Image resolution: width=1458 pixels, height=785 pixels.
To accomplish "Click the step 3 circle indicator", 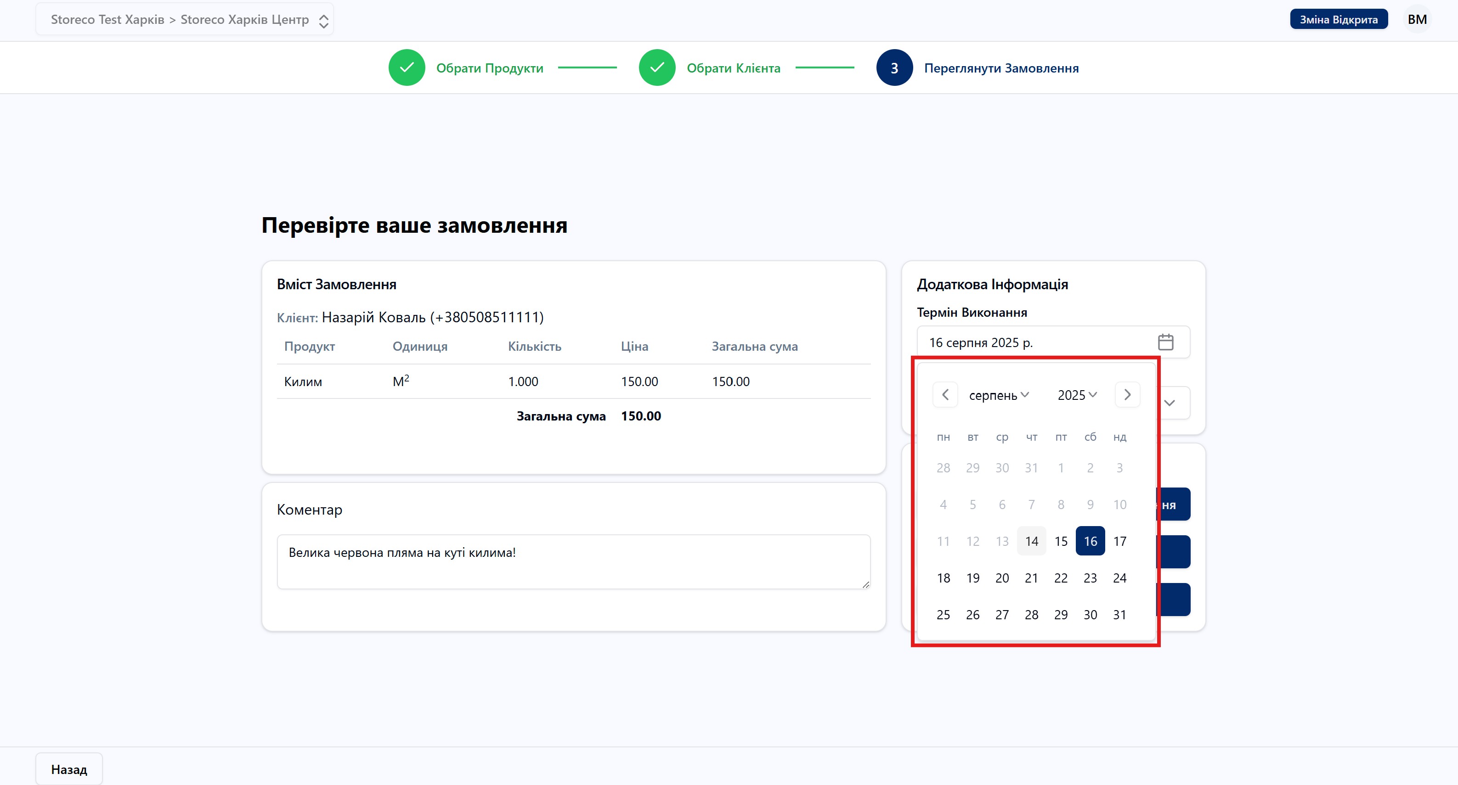I will point(894,67).
